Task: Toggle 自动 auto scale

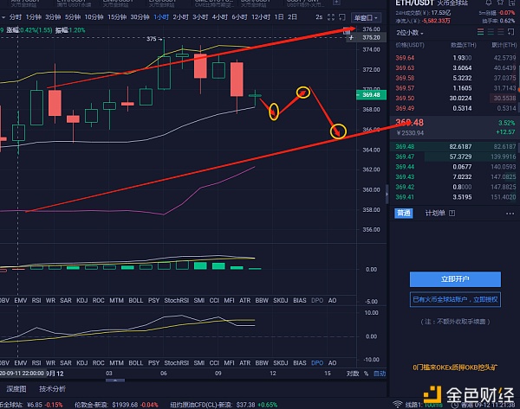Action: click(379, 374)
